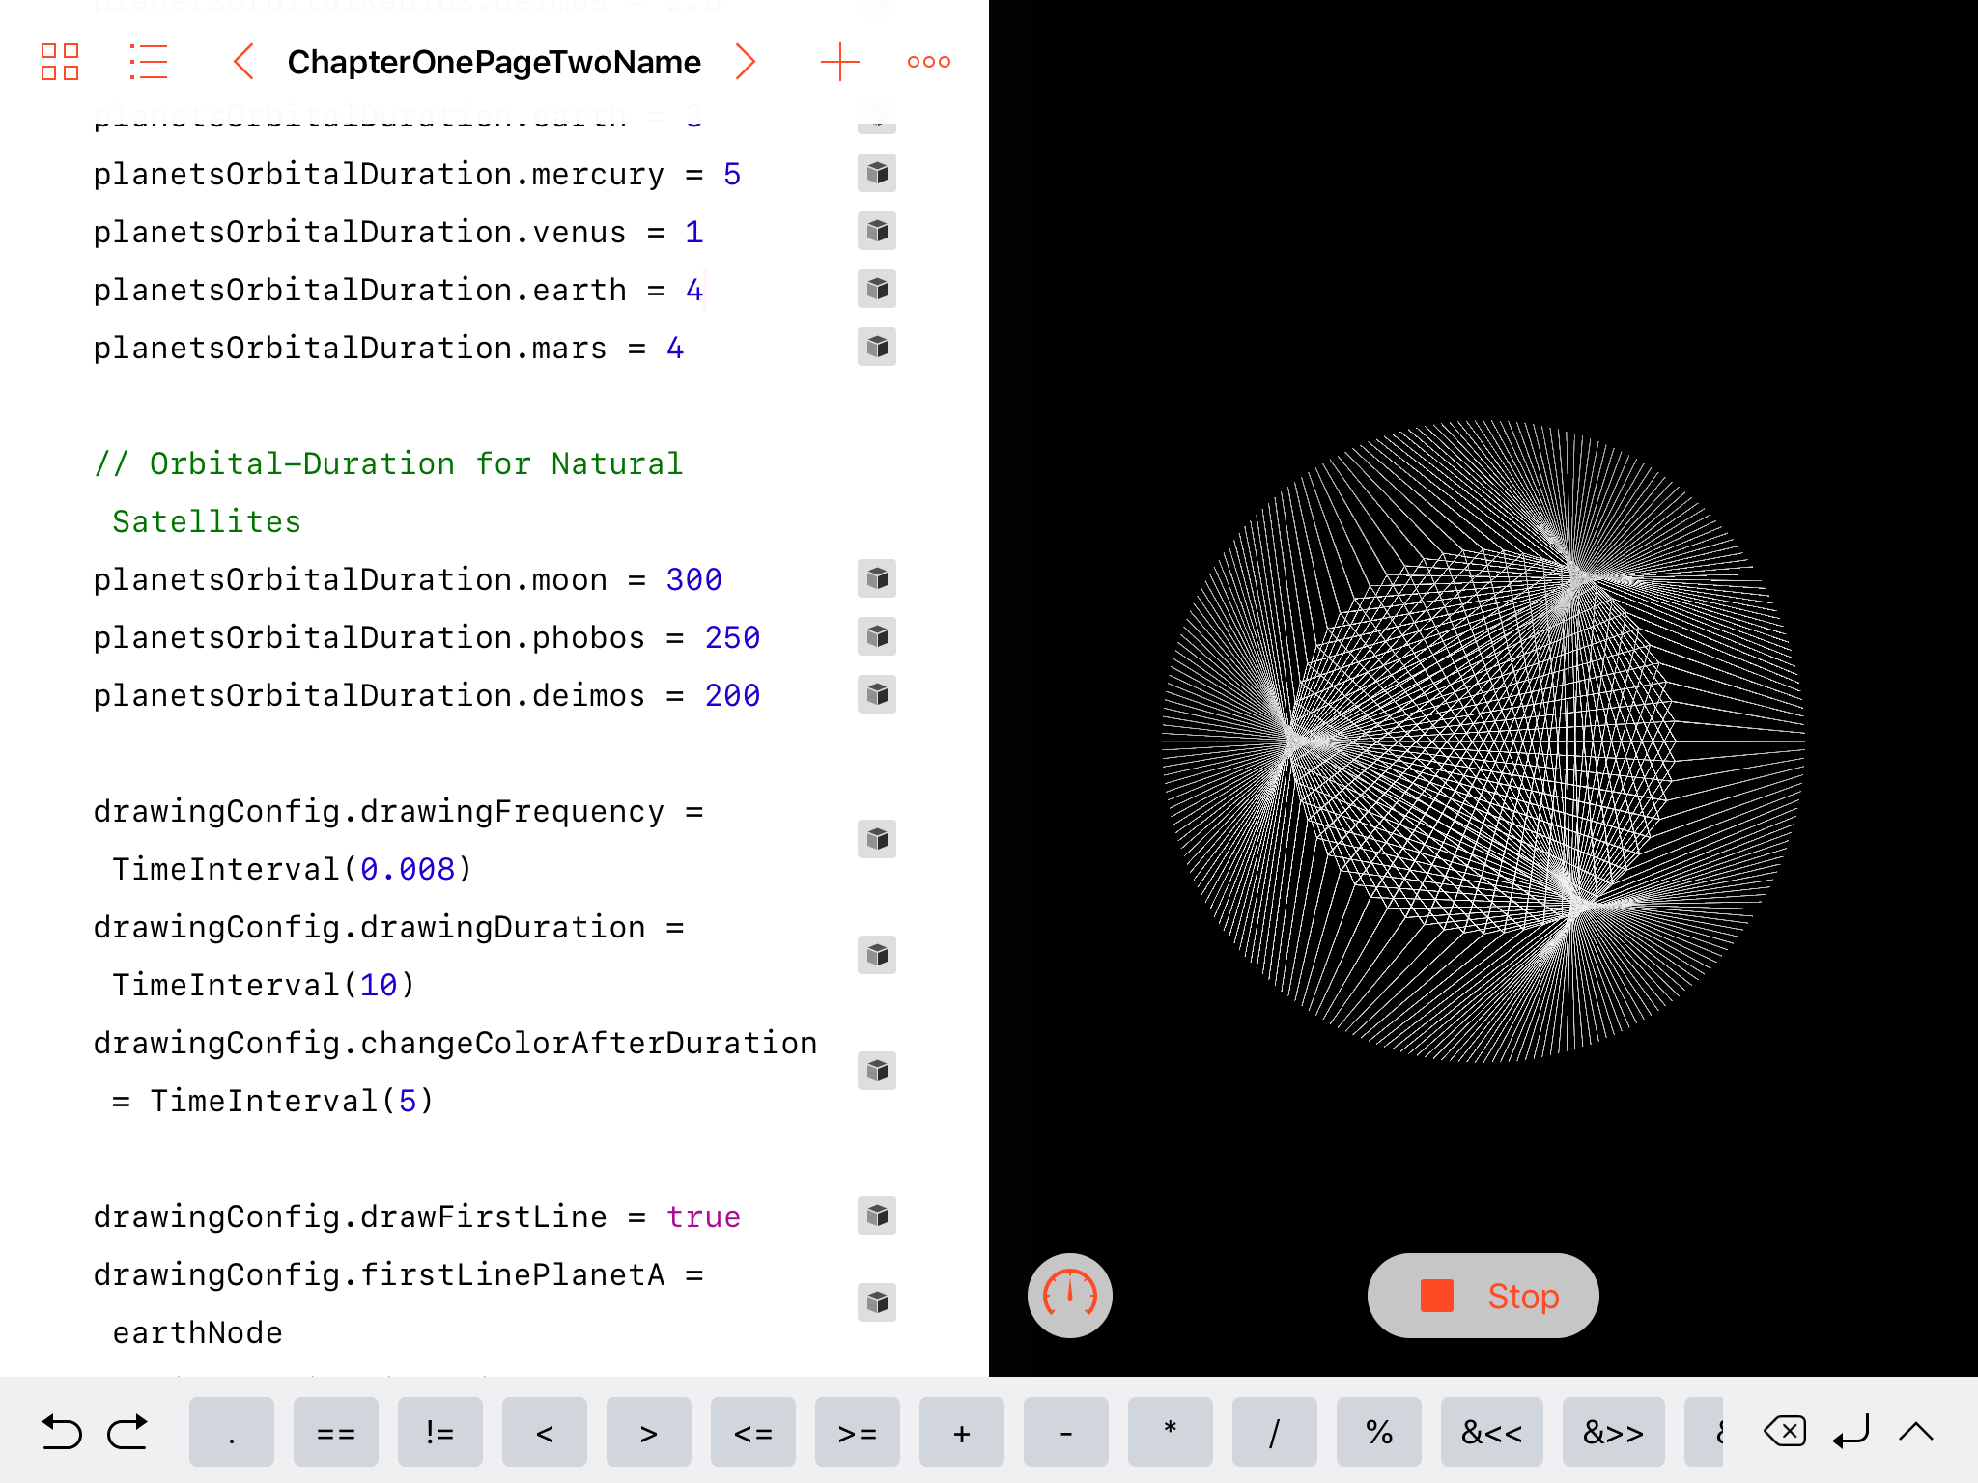
Task: Insert the + operator key
Action: (962, 1432)
